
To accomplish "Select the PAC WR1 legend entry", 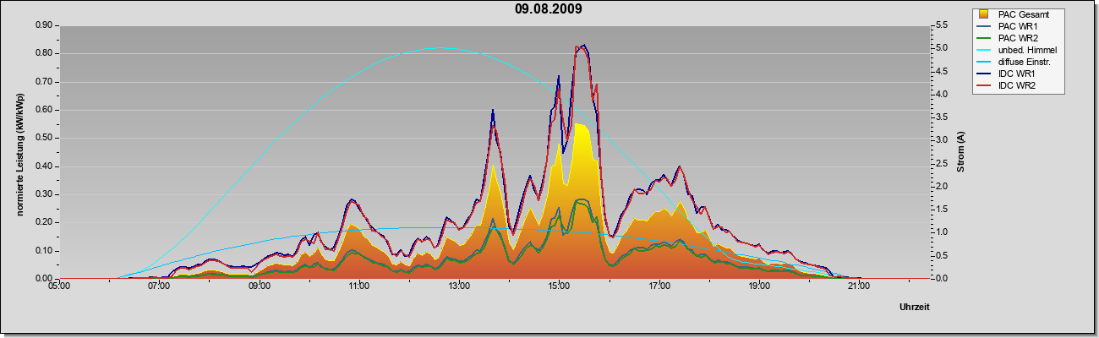I will [x=1014, y=26].
